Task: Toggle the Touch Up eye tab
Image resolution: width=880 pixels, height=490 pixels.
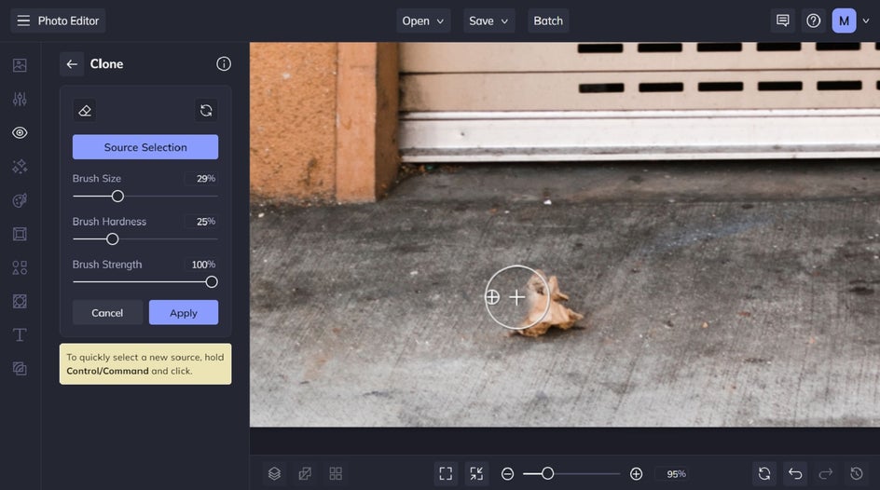Action: click(x=20, y=133)
